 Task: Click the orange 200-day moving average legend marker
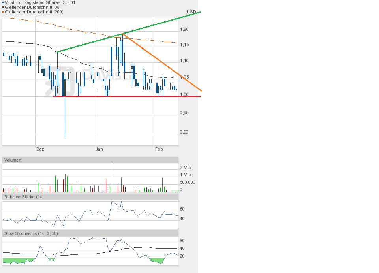[x=3, y=12]
